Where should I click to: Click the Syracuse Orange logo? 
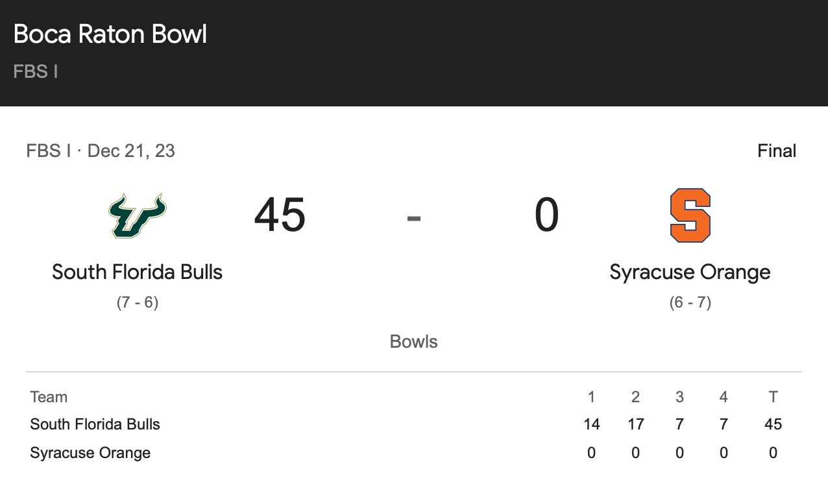(x=690, y=215)
